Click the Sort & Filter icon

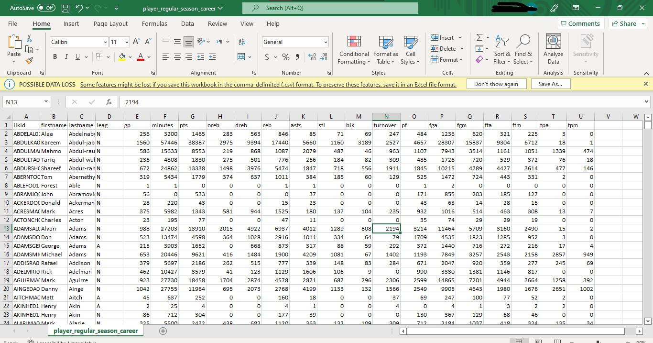coord(502,50)
